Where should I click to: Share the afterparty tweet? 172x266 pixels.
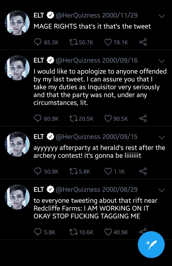click(x=143, y=172)
